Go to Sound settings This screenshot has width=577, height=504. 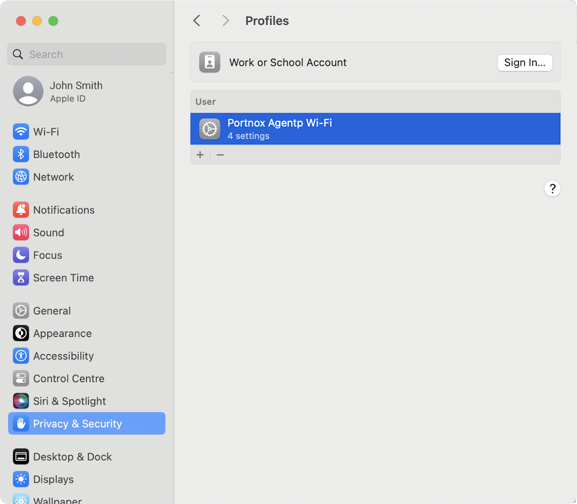tap(87, 233)
